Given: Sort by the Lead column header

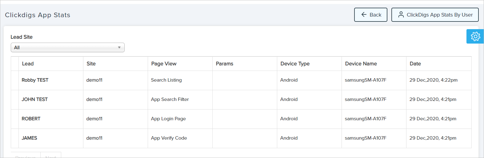Looking at the screenshot, I should point(28,64).
